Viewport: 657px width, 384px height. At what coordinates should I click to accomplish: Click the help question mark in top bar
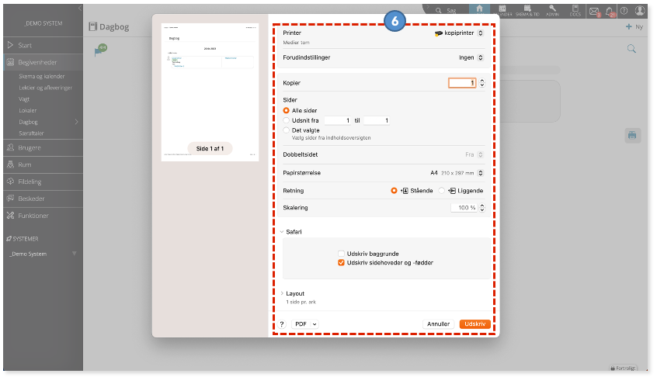tap(624, 12)
